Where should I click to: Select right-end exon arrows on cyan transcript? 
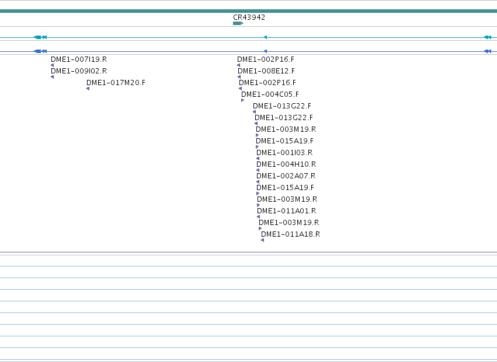[x=488, y=37]
